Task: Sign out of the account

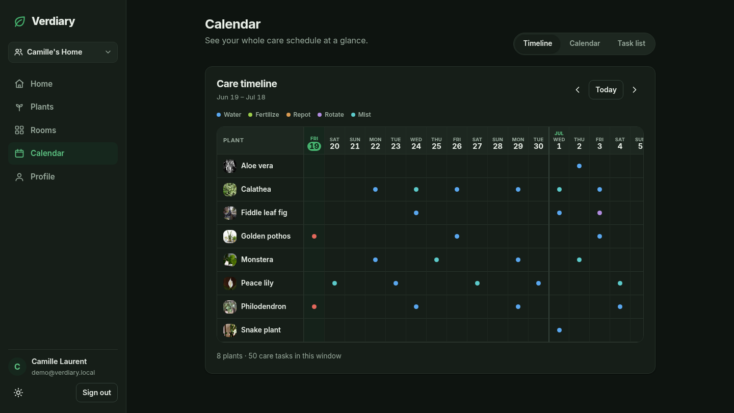Action: coord(97,393)
